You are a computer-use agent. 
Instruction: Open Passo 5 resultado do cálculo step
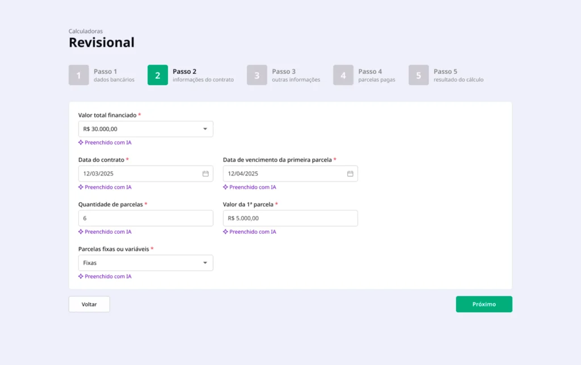click(x=419, y=75)
